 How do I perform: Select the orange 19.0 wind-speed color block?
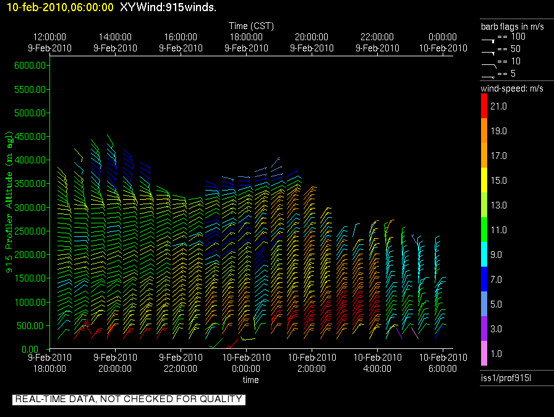click(x=484, y=131)
